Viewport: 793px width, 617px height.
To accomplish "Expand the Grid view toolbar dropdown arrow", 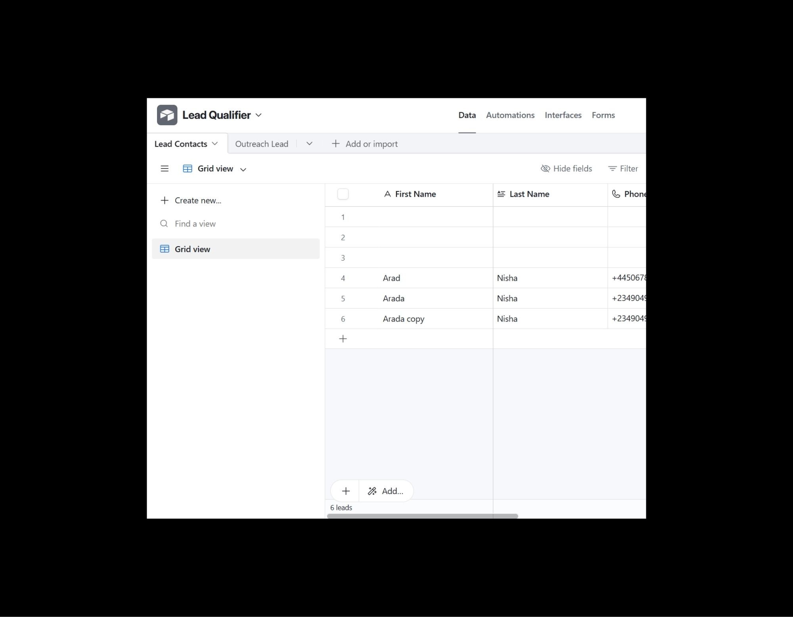I will [243, 169].
